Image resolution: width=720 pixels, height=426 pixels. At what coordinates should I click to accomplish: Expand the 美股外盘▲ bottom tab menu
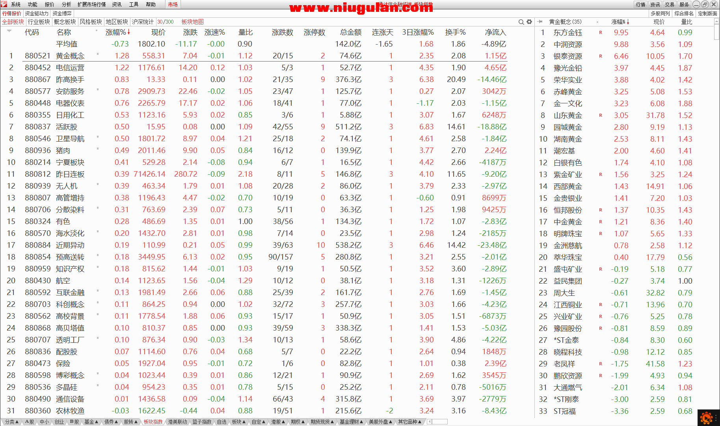pyautogui.click(x=380, y=422)
